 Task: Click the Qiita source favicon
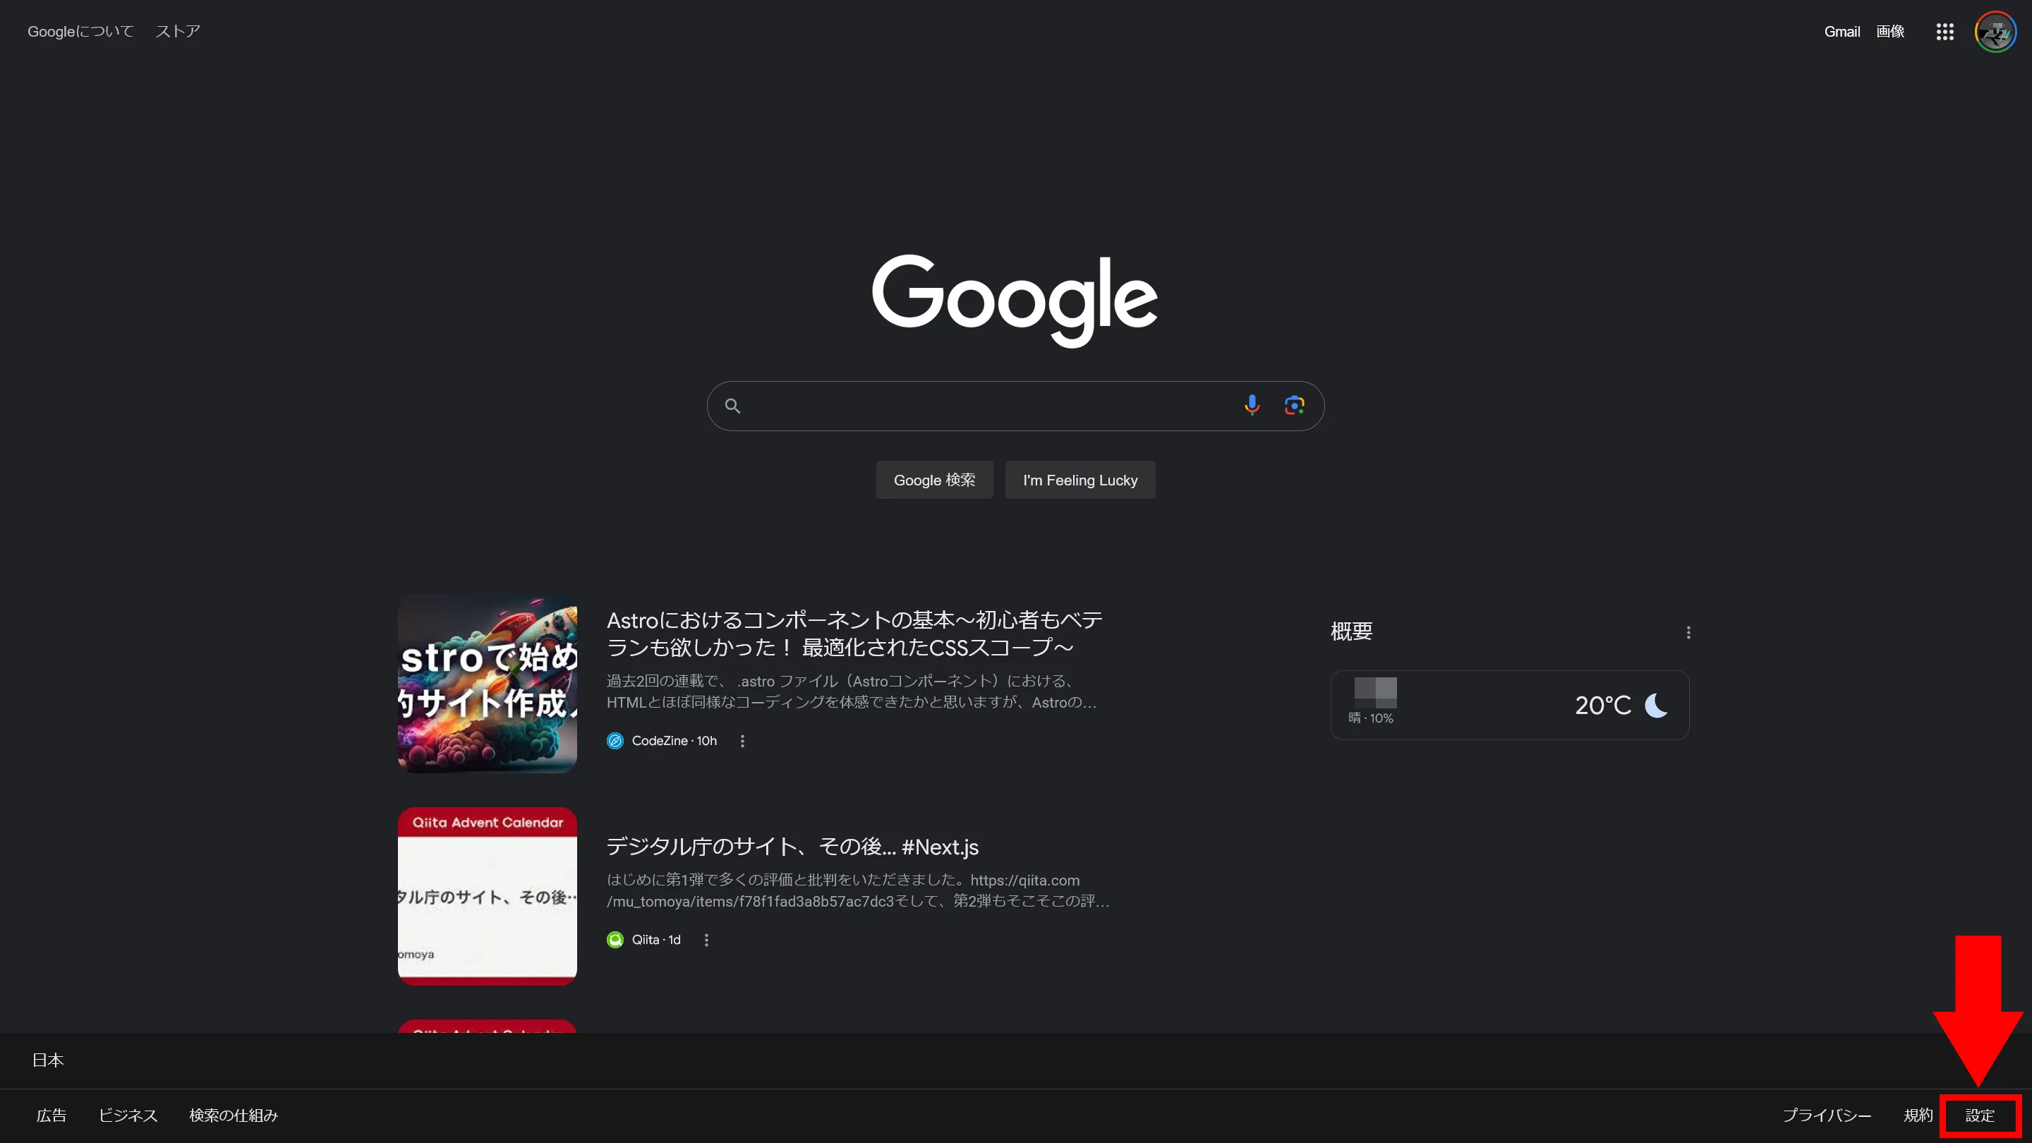[615, 940]
